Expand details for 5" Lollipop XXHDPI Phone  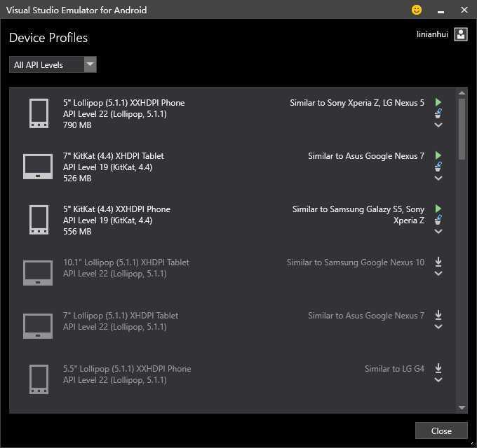tap(438, 125)
